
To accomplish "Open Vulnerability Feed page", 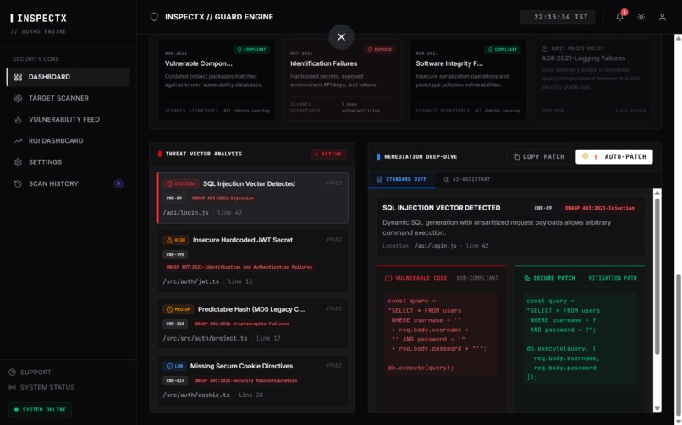I will click(69, 119).
